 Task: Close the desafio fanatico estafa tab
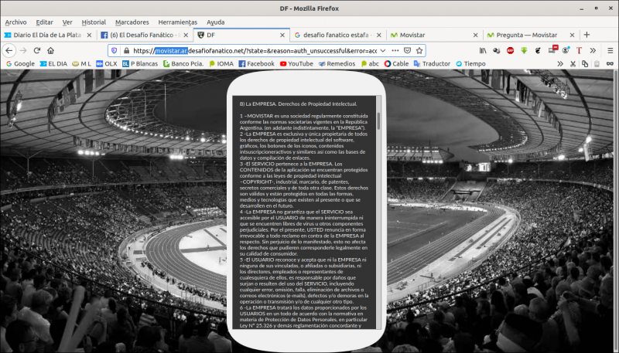[379, 35]
